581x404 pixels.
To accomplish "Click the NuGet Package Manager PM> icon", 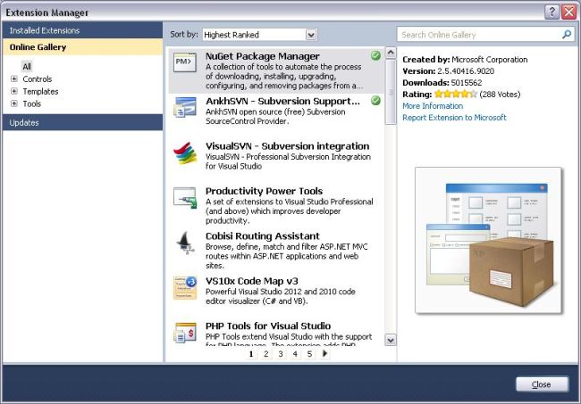I will point(184,62).
